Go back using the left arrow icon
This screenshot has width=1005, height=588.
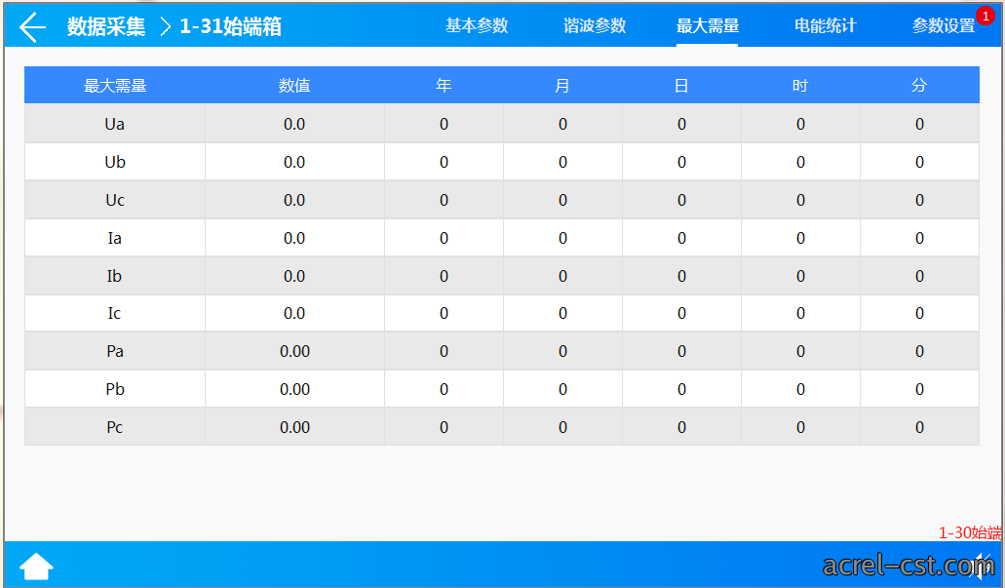click(x=32, y=27)
